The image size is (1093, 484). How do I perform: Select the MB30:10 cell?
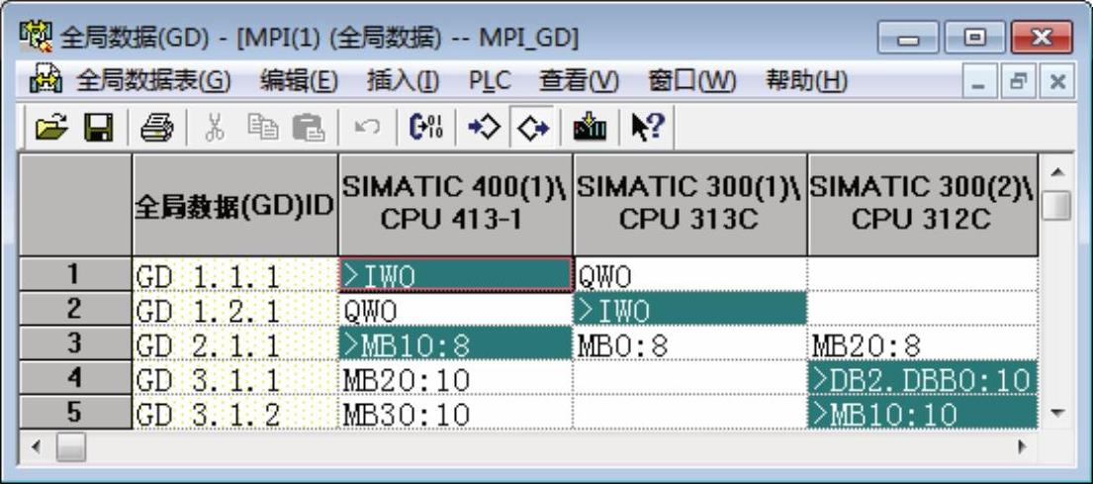[456, 412]
